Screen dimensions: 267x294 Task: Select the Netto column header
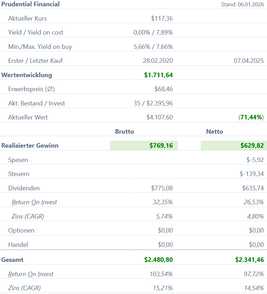pos(215,132)
